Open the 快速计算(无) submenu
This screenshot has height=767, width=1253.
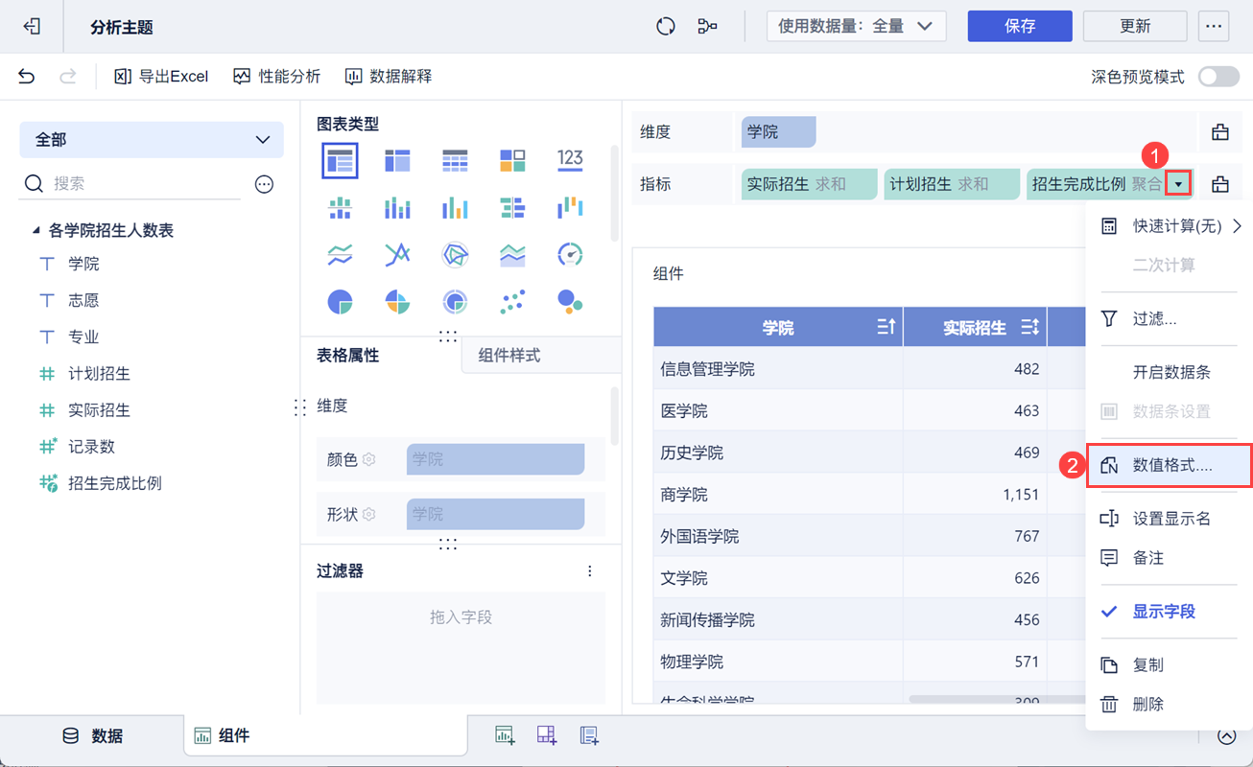point(1170,226)
